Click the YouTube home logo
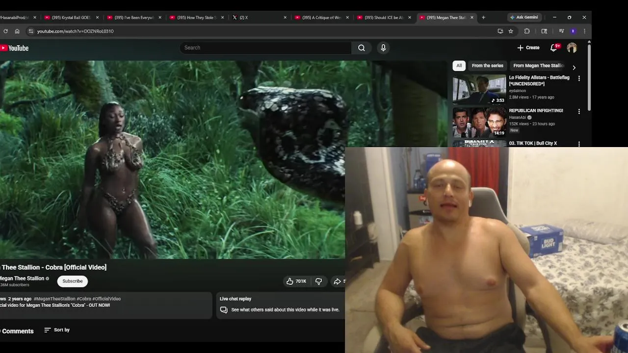Screen dimensions: 628x353 pos(14,48)
